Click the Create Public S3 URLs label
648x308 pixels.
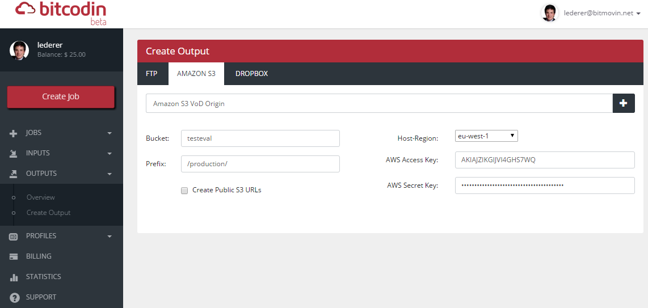227,190
